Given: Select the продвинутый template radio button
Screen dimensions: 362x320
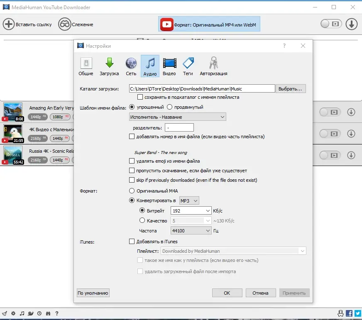Looking at the screenshot, I should (170, 107).
